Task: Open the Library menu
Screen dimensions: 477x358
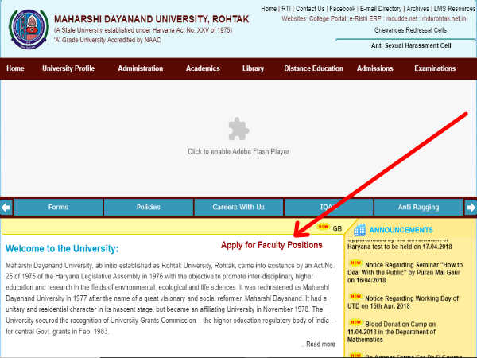Action: (253, 68)
